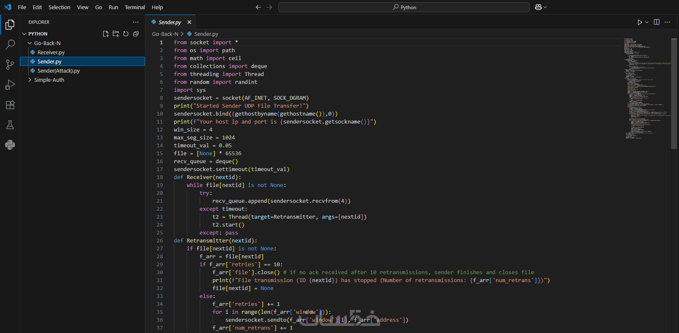Click the New Folder icon in Explorer
This screenshot has height=333, width=679.
point(116,34)
